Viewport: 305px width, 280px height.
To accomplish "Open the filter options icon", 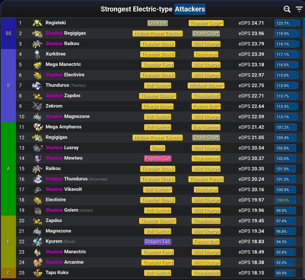I will [x=299, y=9].
